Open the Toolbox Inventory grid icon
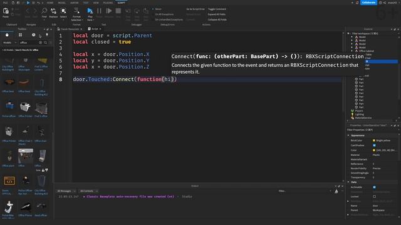The image size is (401, 225). (20, 35)
